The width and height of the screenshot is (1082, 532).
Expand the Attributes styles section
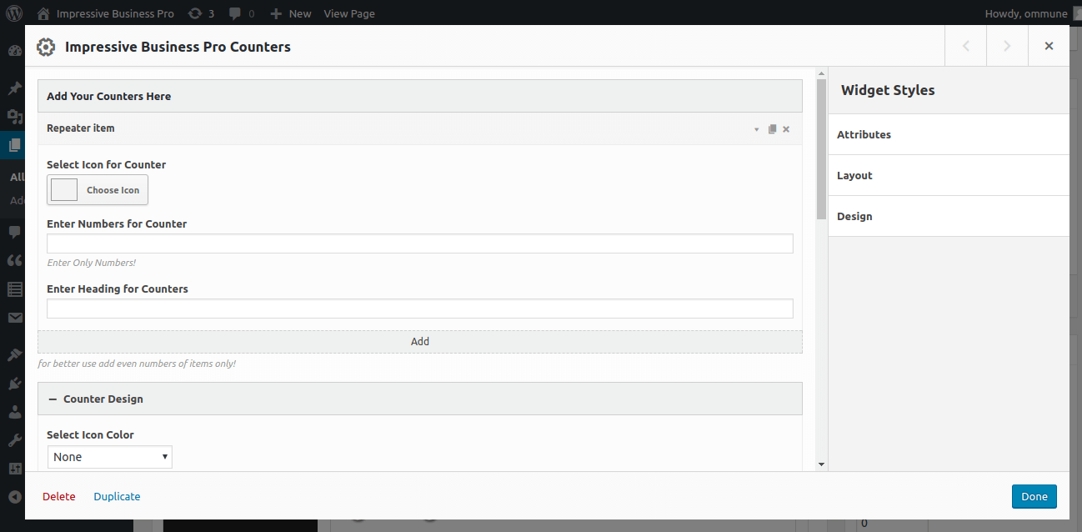pos(949,134)
